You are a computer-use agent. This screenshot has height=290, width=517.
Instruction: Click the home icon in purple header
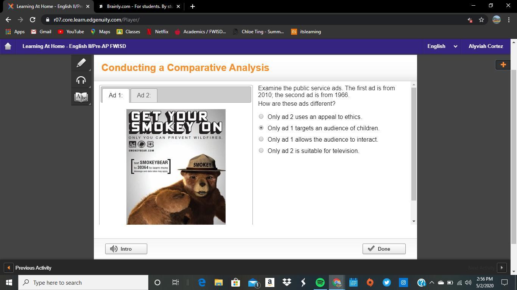click(x=8, y=46)
